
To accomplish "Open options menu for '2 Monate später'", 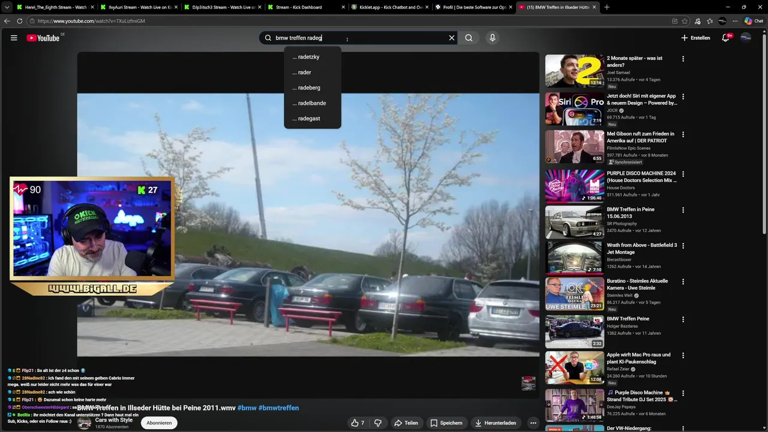I will [683, 59].
